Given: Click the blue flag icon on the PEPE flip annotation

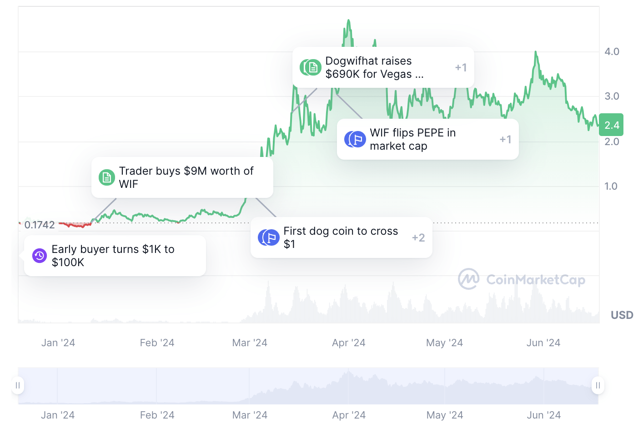Looking at the screenshot, I should pyautogui.click(x=355, y=139).
